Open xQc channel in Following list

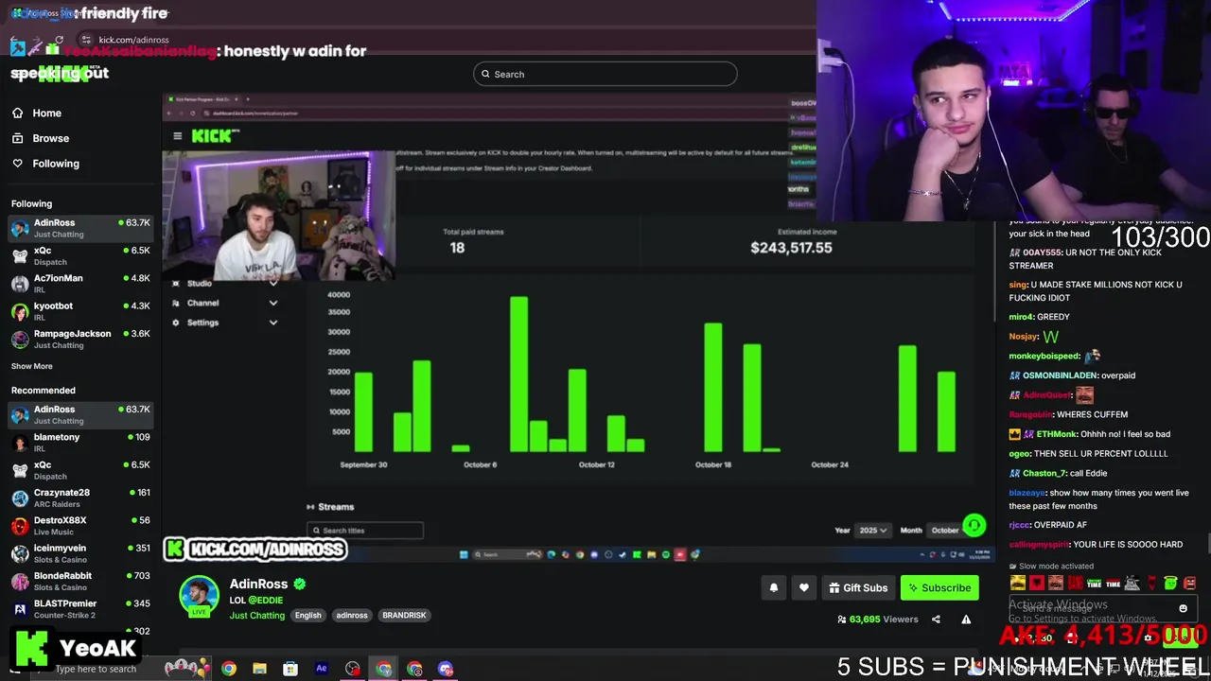click(x=80, y=255)
